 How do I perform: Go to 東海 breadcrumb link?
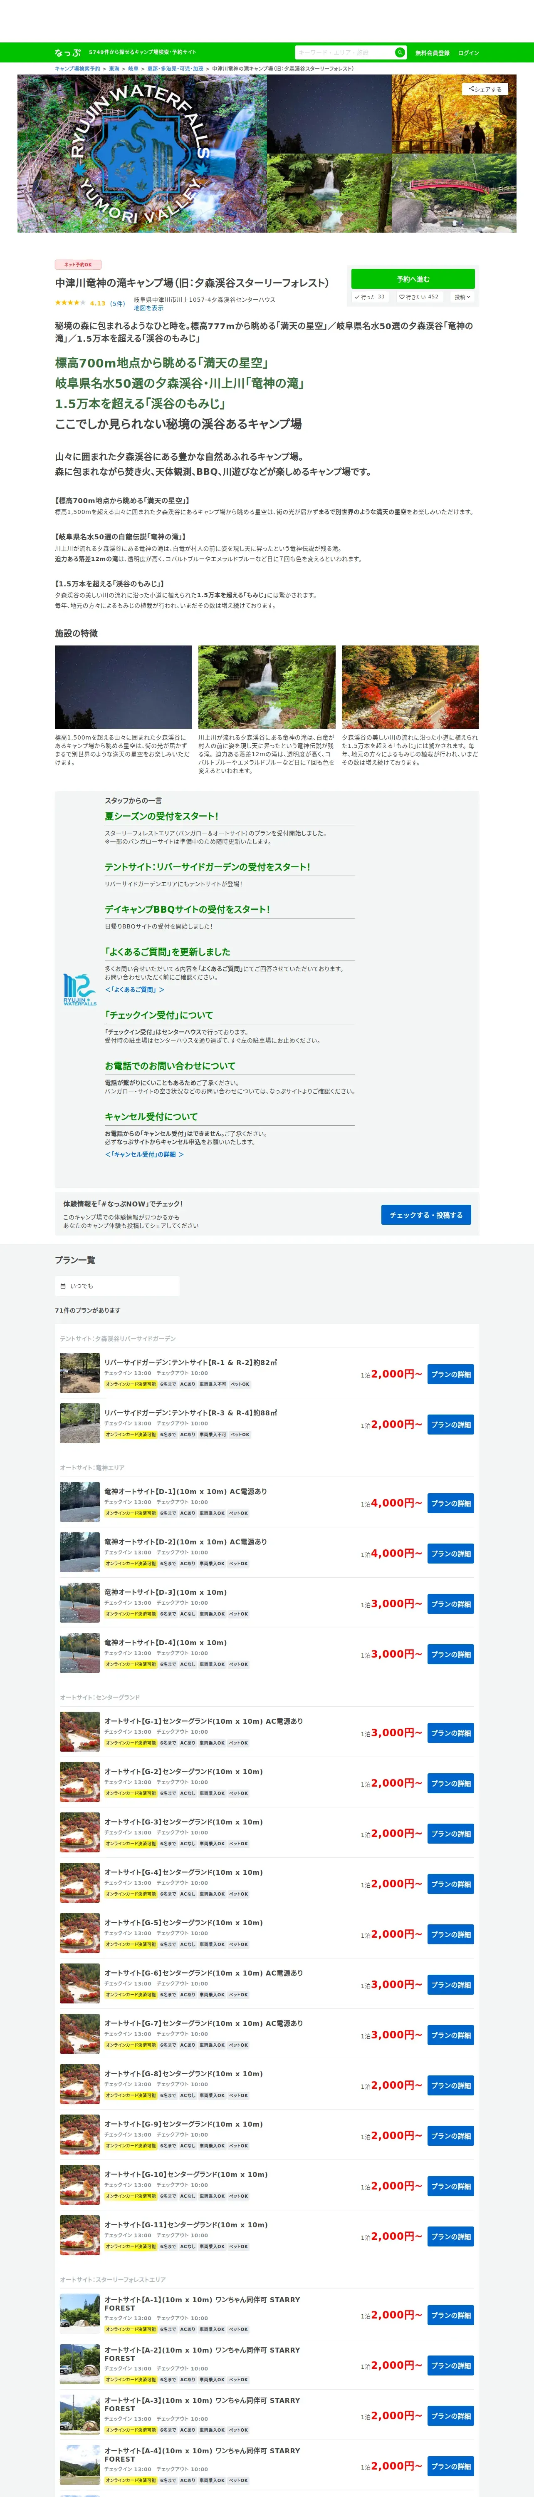(x=114, y=69)
